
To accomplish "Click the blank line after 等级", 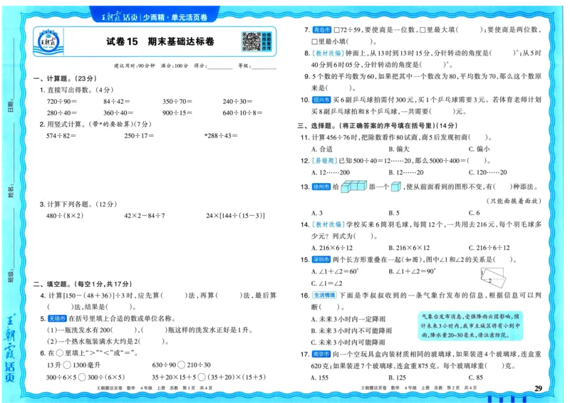I will coord(264,66).
